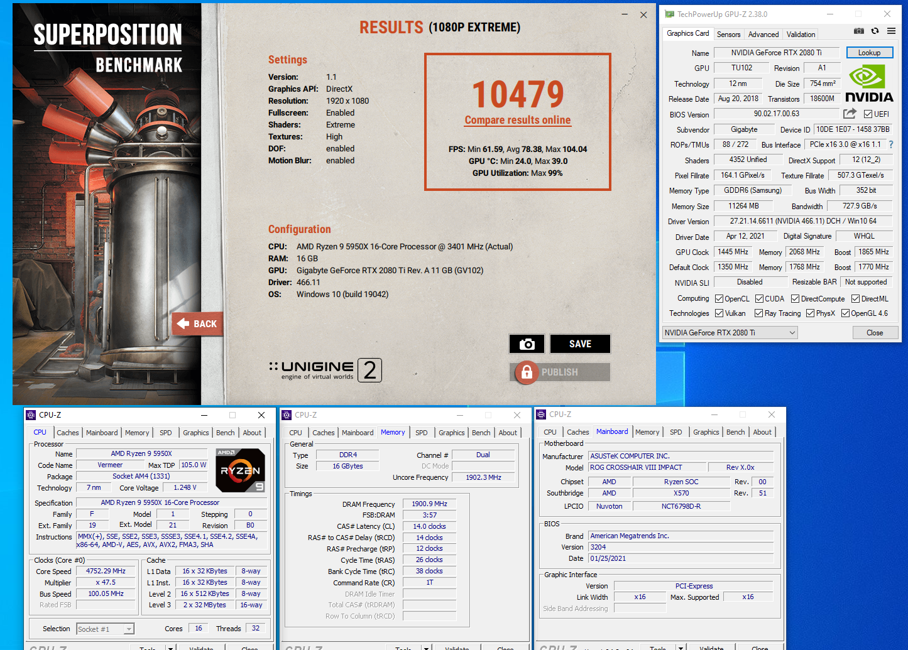Click the app icon of CPU-Z Memory window
Viewport: 908px width, 650px height.
(287, 414)
